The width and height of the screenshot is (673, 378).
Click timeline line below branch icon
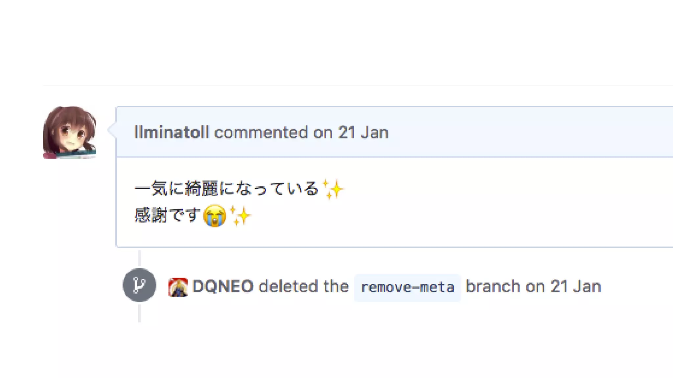(x=139, y=313)
